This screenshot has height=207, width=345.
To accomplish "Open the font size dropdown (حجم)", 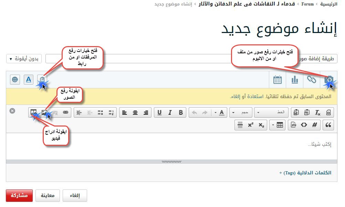I will (x=241, y=112).
